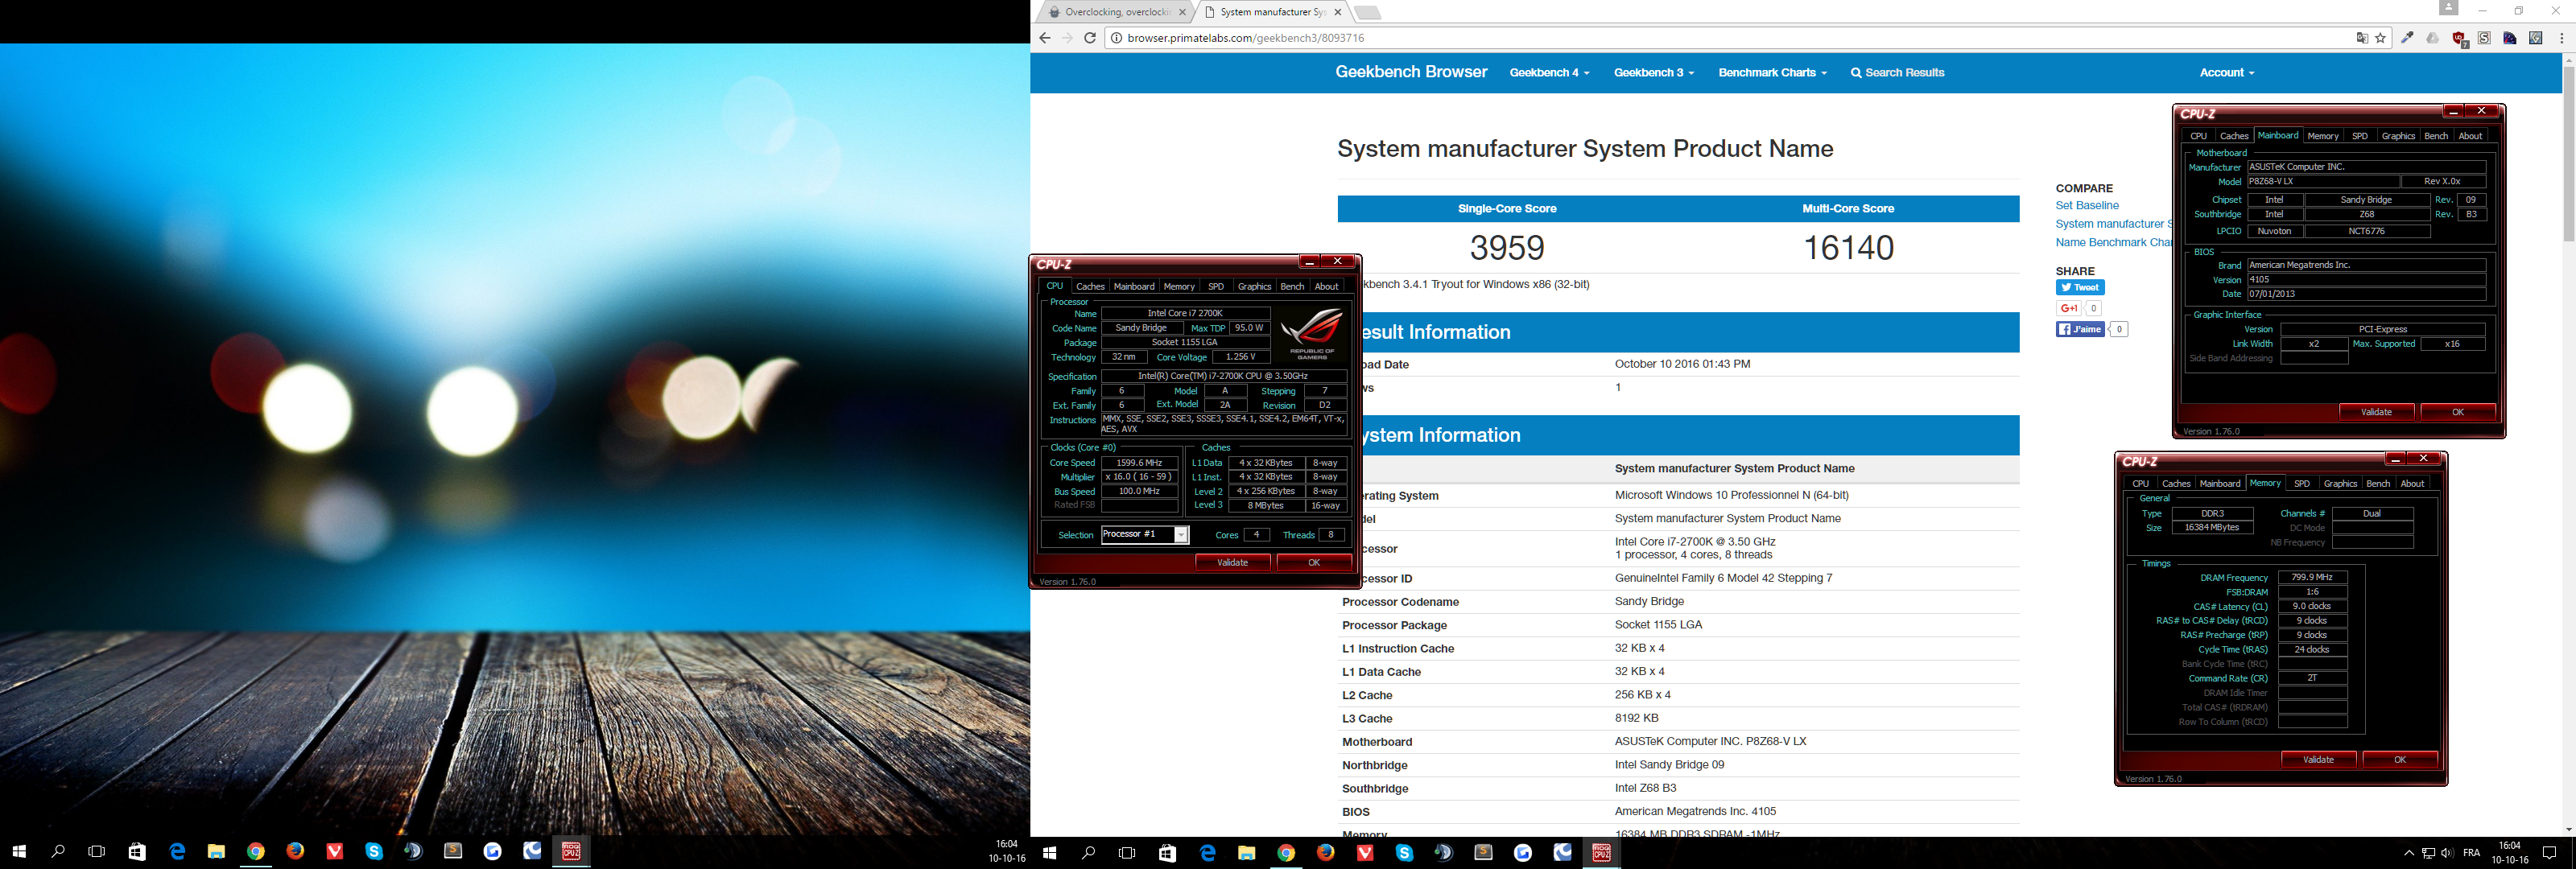
Task: Click OK in the CPU-Z Memory window
Action: pyautogui.click(x=2400, y=760)
